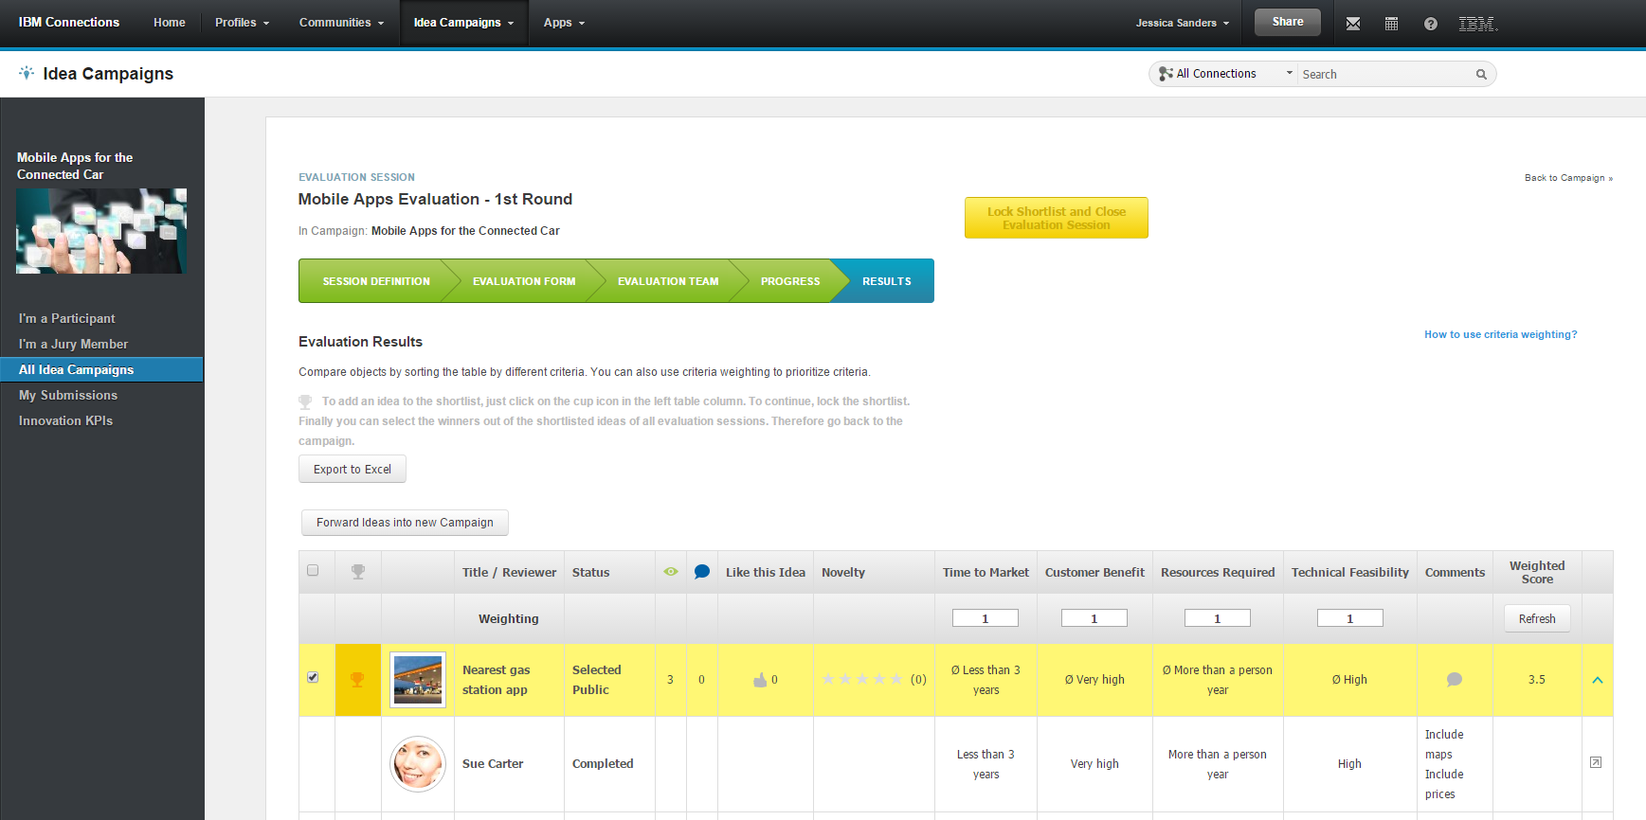This screenshot has height=820, width=1646.
Task: Open Sue Carter's review details icon
Action: [1596, 762]
